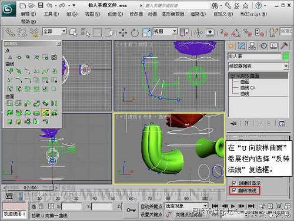The width and height of the screenshot is (294, 221).
Task: Click the Show End Result toggle icon
Action: pos(247,124)
